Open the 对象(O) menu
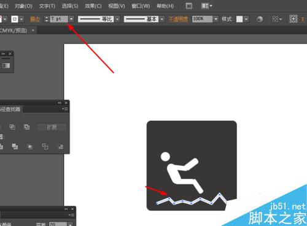 pos(23,6)
